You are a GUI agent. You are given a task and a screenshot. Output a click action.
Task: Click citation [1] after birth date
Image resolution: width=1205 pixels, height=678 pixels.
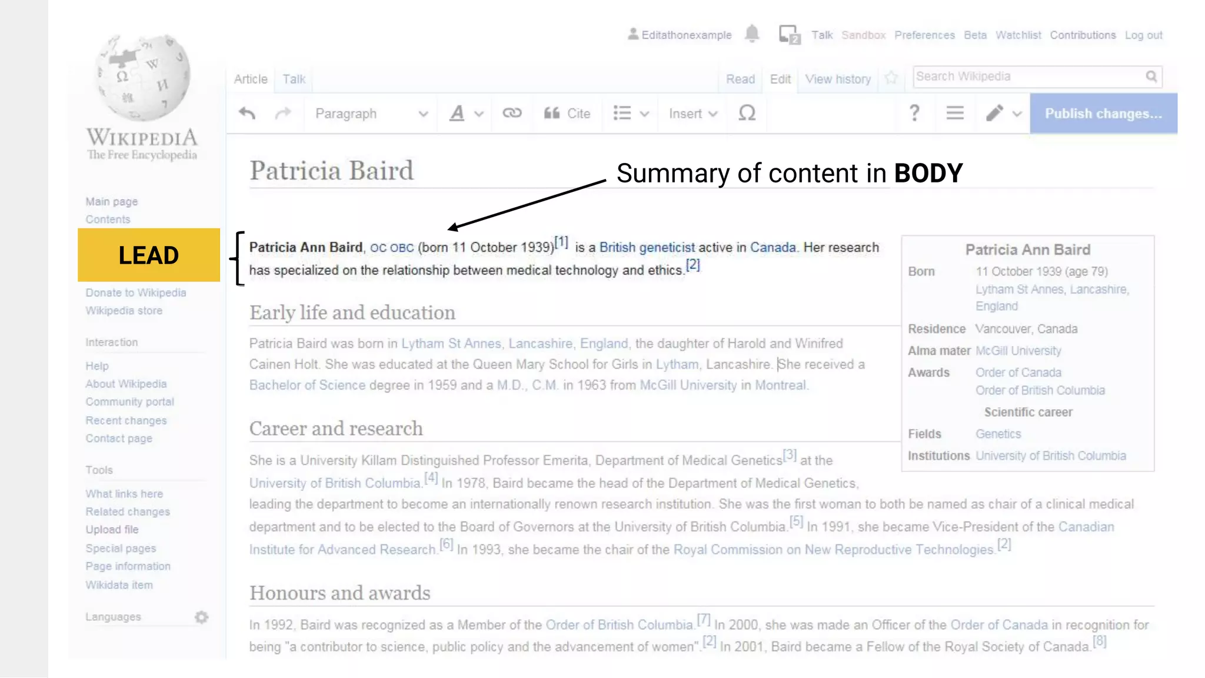pos(561,242)
